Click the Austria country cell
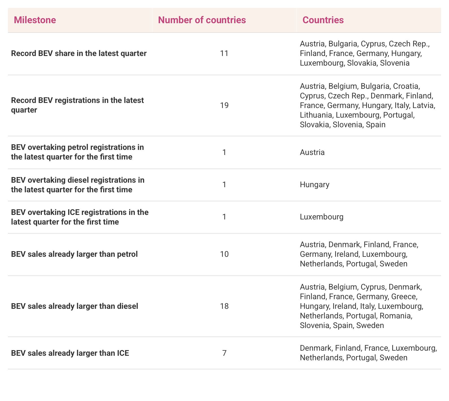The width and height of the screenshot is (449, 401). pos(312,152)
